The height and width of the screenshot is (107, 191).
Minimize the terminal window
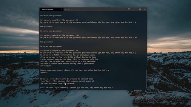click(135, 9)
